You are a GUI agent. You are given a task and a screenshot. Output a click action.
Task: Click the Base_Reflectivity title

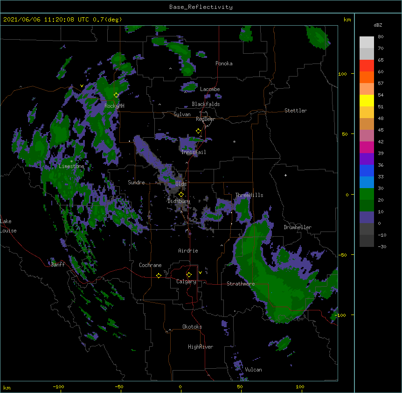pyautogui.click(x=201, y=7)
